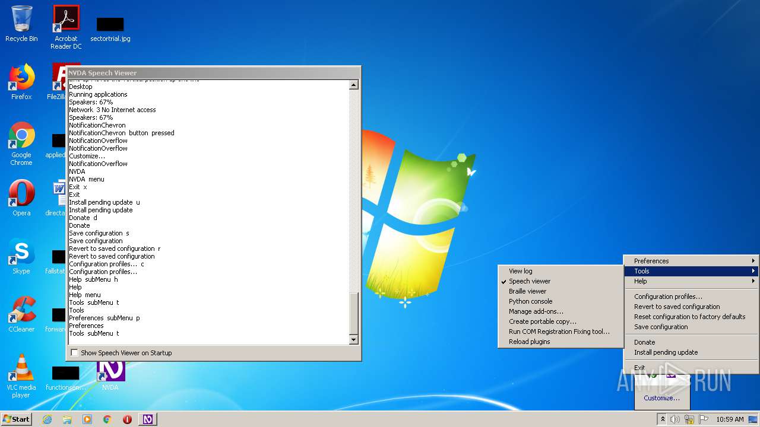Enable Show Speech Viewer on Startup
The image size is (760, 427).
[75, 353]
